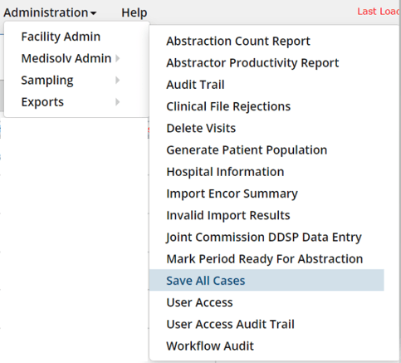Choose Joint Commission DDSP Data Entry
The width and height of the screenshot is (401, 363).
264,238
